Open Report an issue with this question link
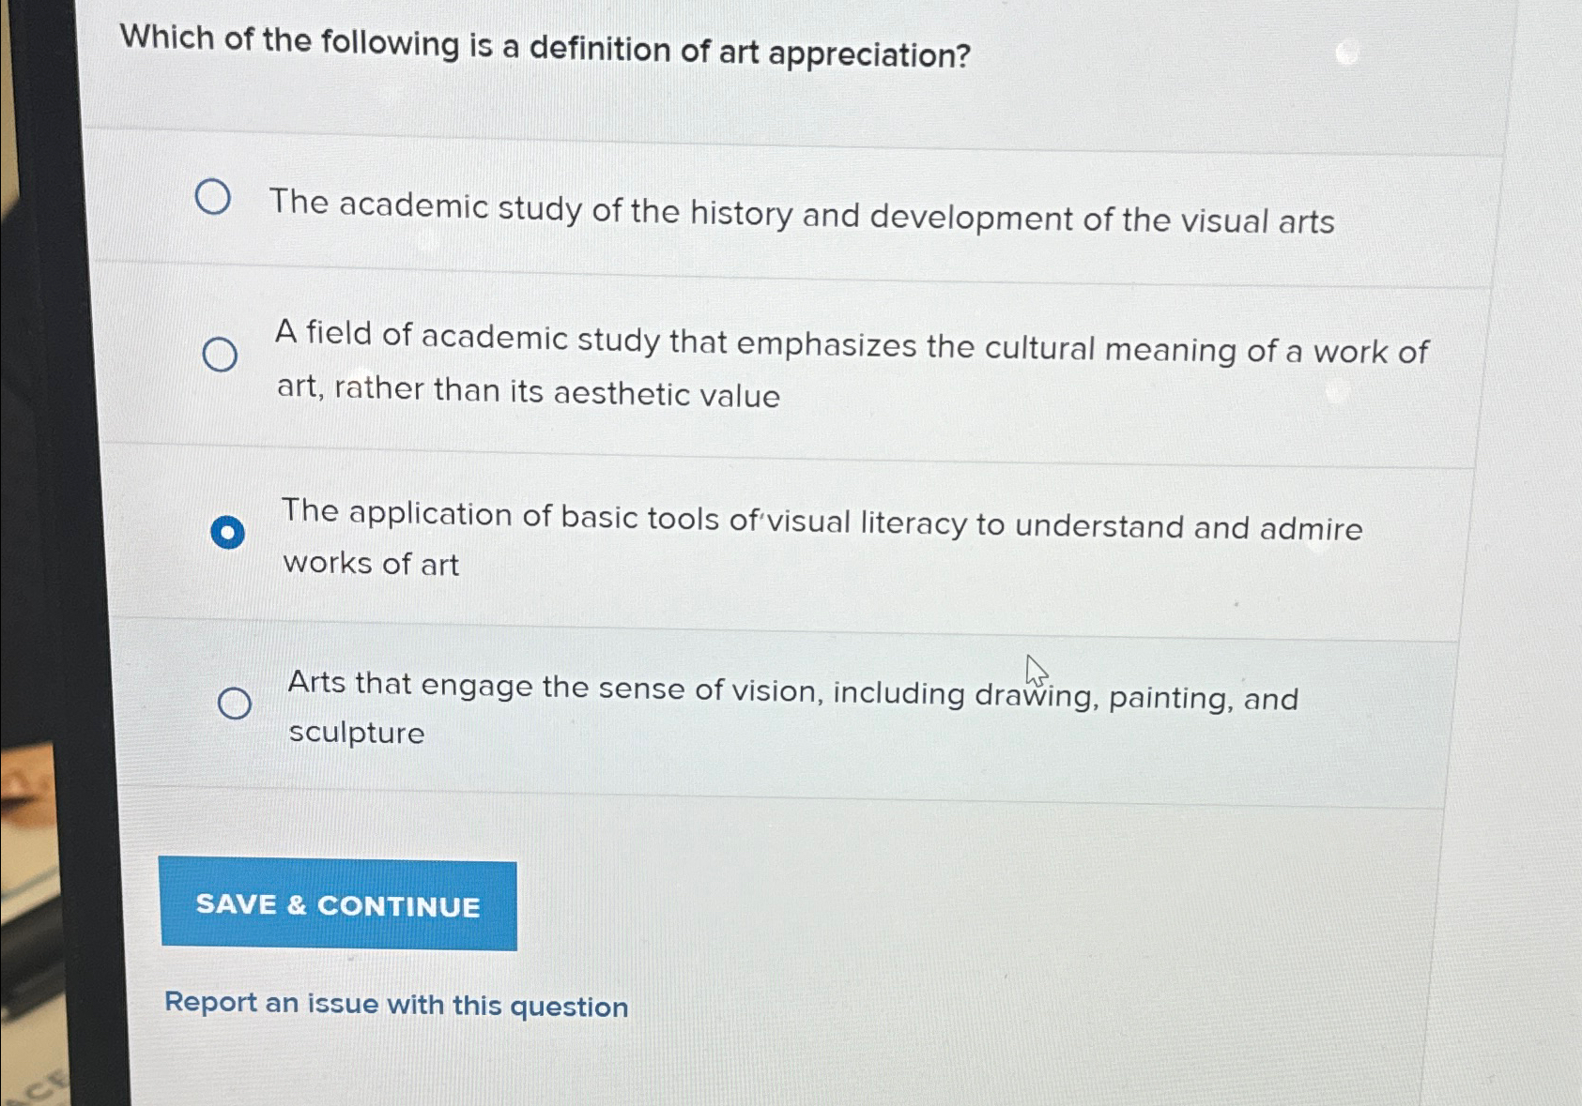This screenshot has height=1106, width=1582. 396,1005
